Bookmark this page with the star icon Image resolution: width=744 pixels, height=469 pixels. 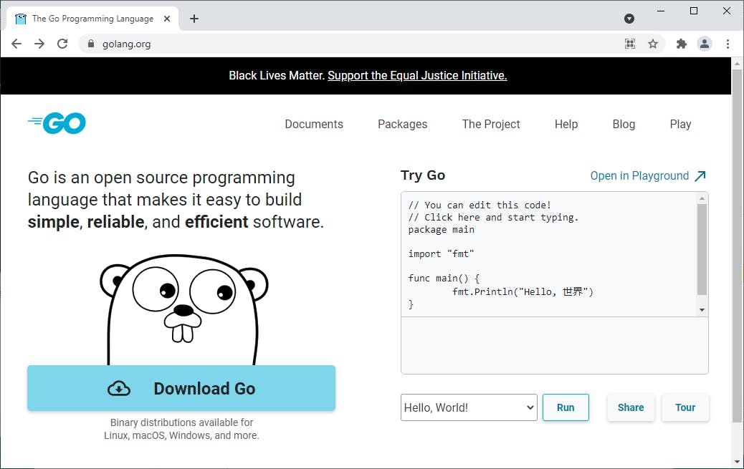653,44
